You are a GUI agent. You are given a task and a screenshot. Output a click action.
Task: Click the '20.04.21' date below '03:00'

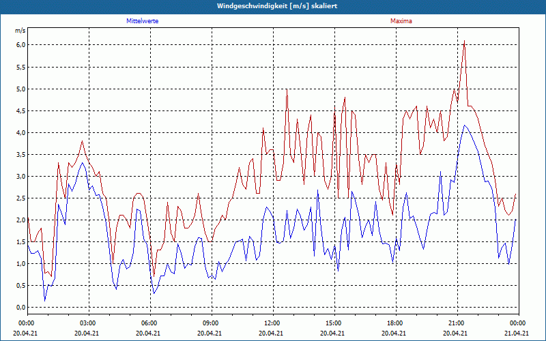[87, 333]
